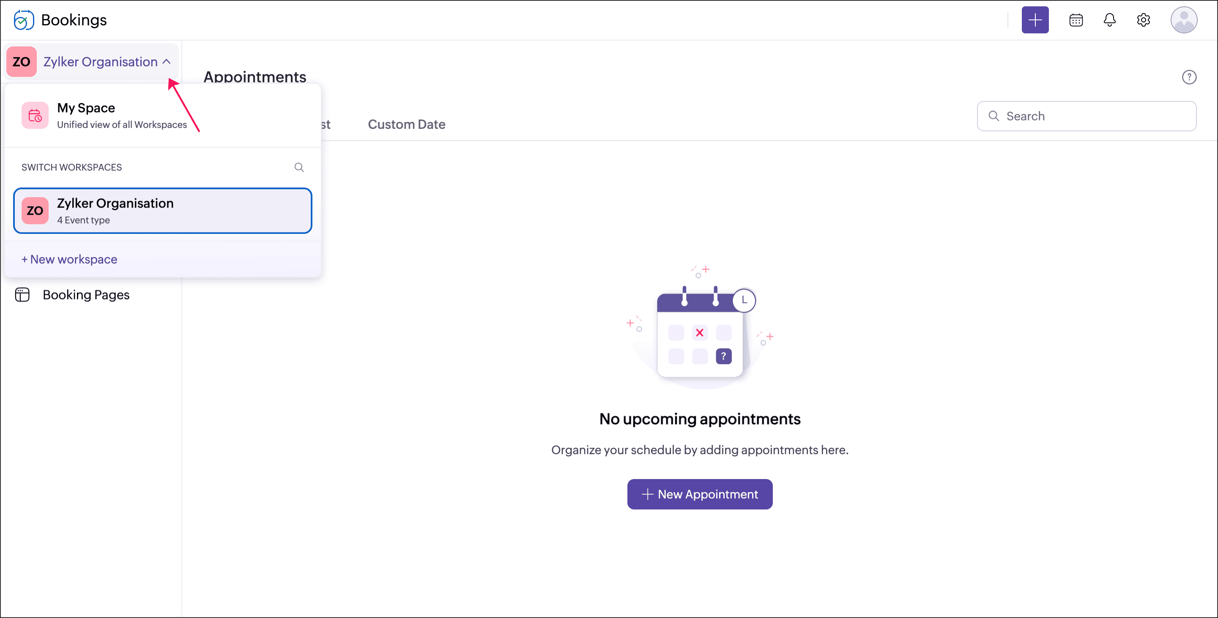Click the Booking Pages sidebar icon

22,295
